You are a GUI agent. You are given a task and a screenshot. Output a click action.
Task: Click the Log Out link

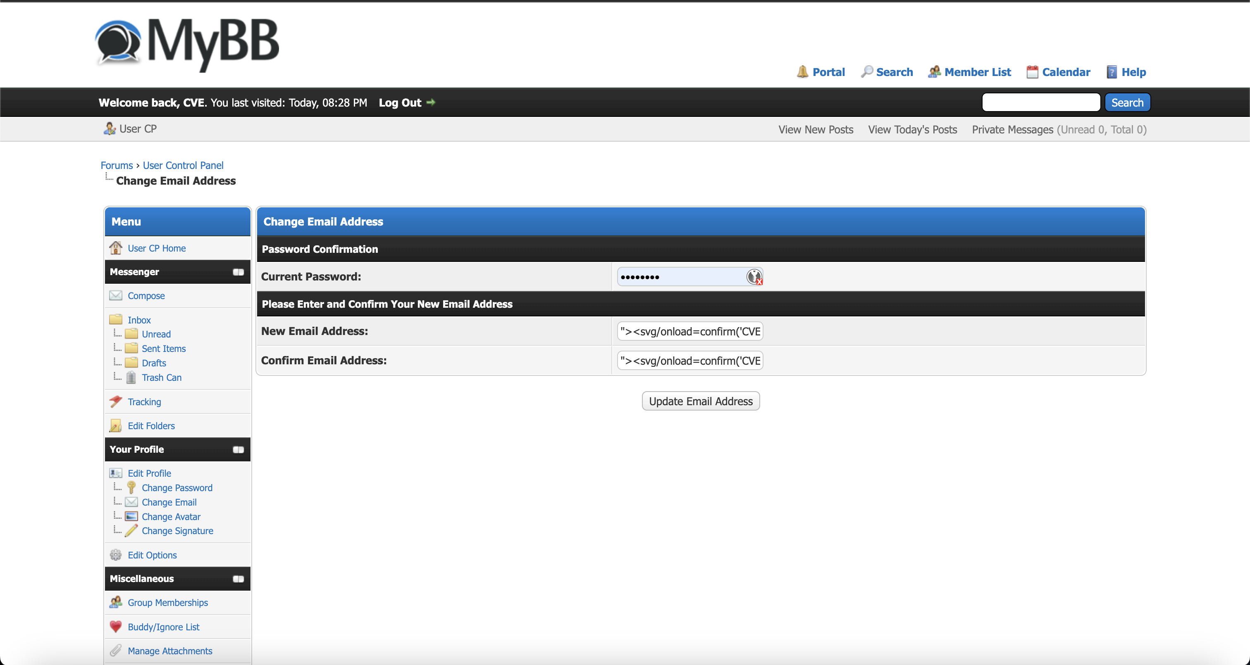[400, 102]
